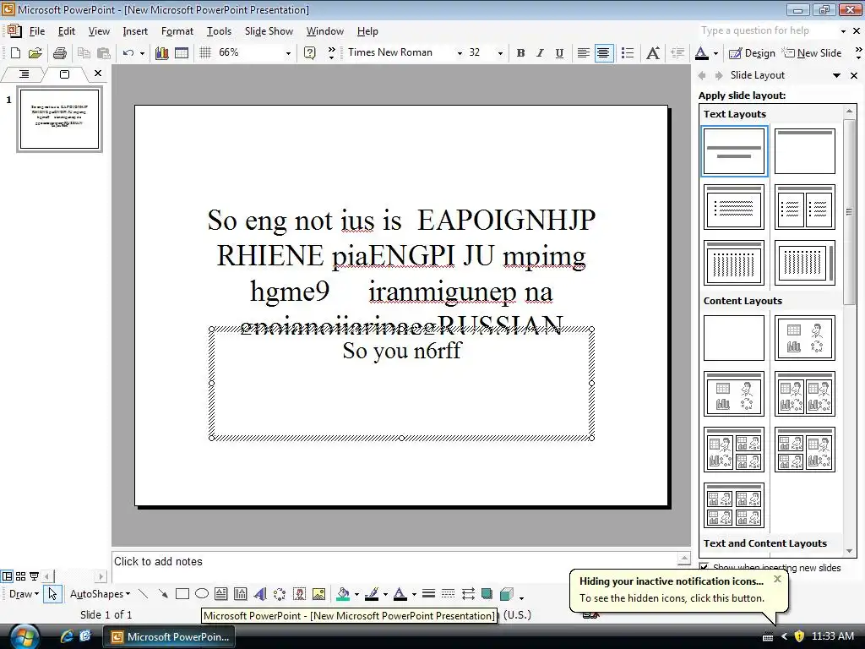
Task: Apply Line Color brush swatch
Action: [x=372, y=594]
